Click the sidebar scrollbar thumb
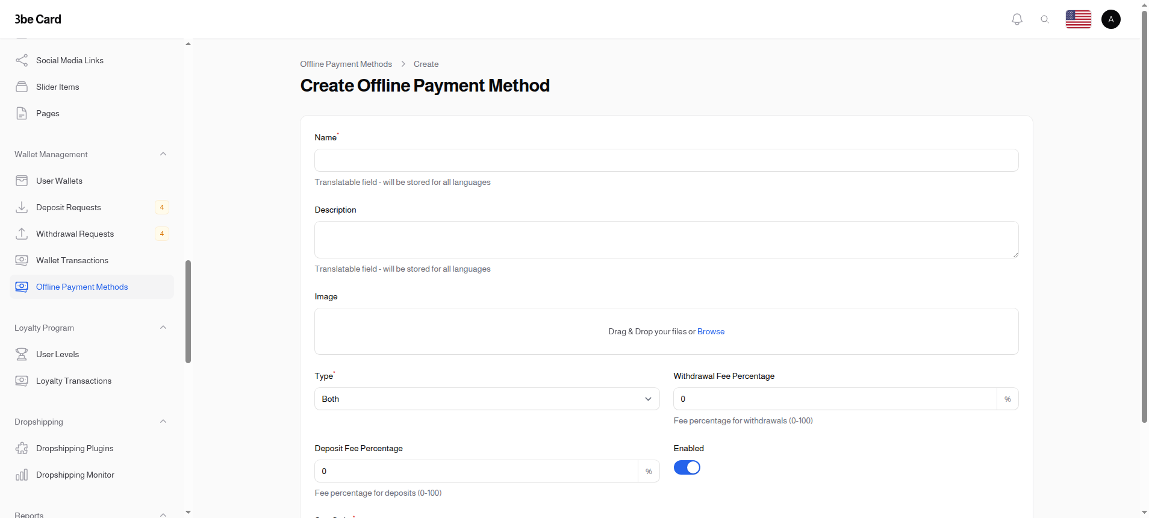This screenshot has width=1149, height=518. pos(188,311)
